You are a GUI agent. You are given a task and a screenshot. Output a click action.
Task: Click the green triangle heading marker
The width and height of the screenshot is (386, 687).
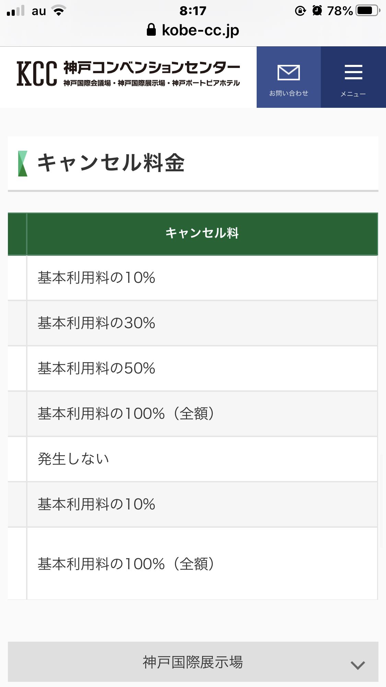click(x=23, y=163)
